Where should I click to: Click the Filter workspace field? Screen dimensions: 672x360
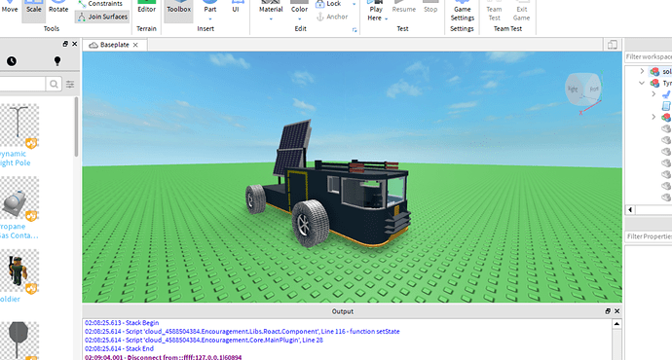click(648, 56)
